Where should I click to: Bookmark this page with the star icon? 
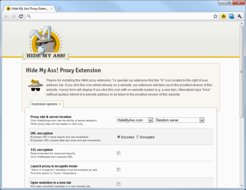click(x=215, y=16)
